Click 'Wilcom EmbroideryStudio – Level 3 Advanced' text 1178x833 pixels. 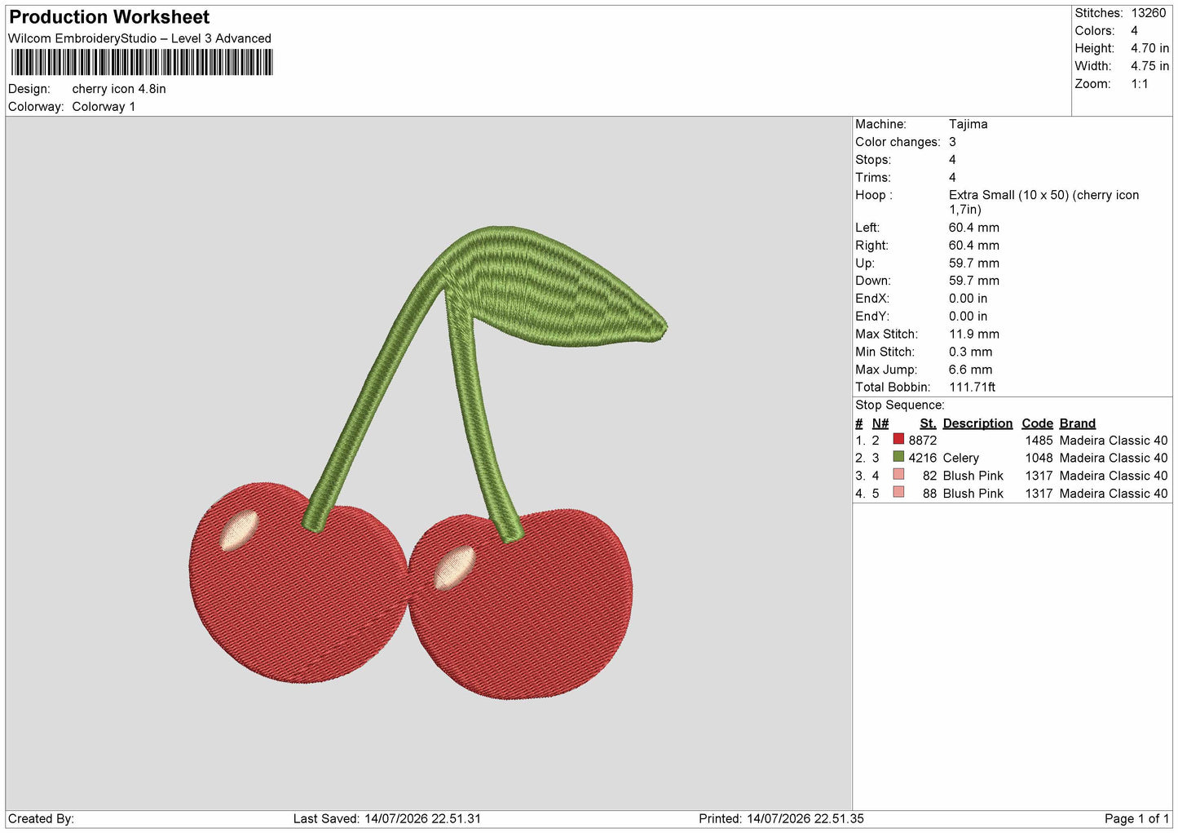pos(139,38)
